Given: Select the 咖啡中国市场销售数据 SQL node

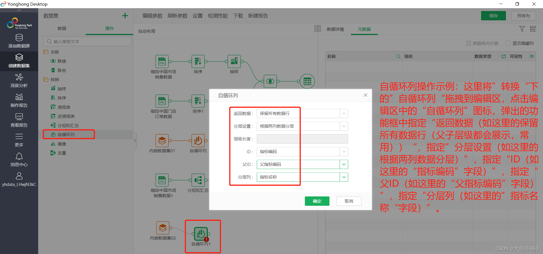Looking at the screenshot, I should (162, 61).
